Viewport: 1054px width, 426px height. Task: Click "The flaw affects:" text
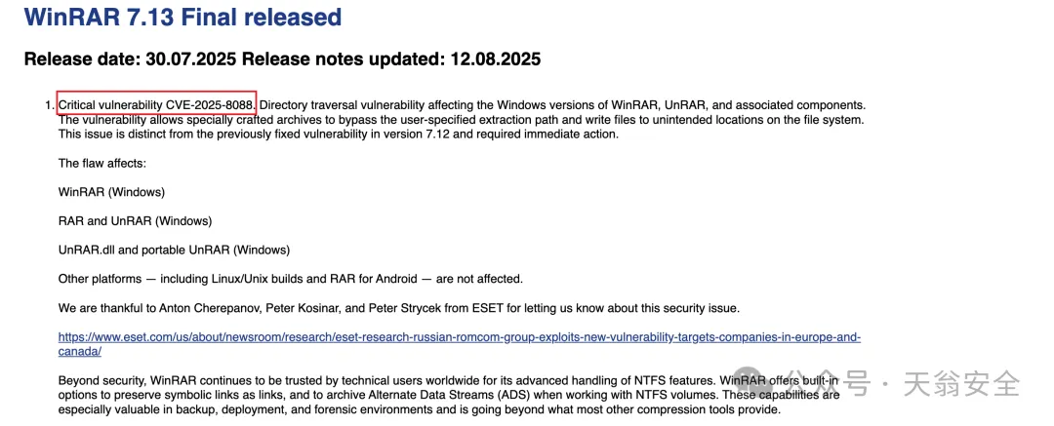click(102, 163)
